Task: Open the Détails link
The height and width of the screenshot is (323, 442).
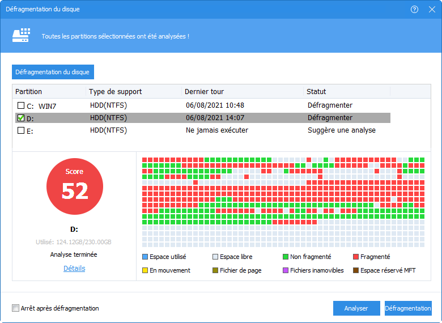Action: (74, 269)
